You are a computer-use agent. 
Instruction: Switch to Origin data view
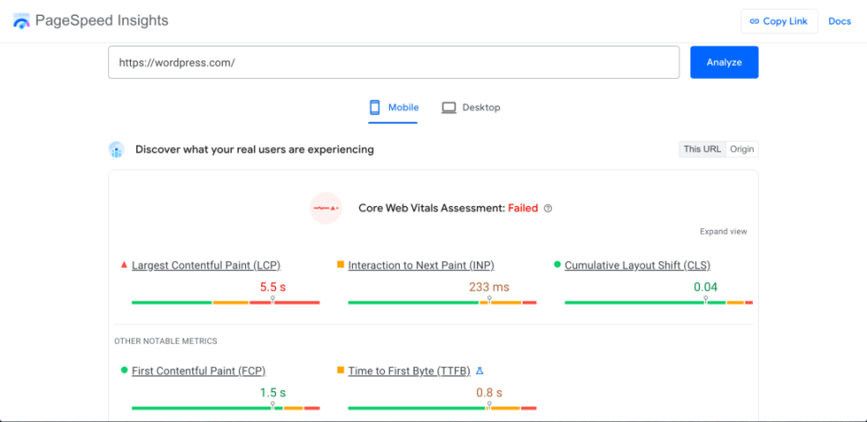[741, 149]
